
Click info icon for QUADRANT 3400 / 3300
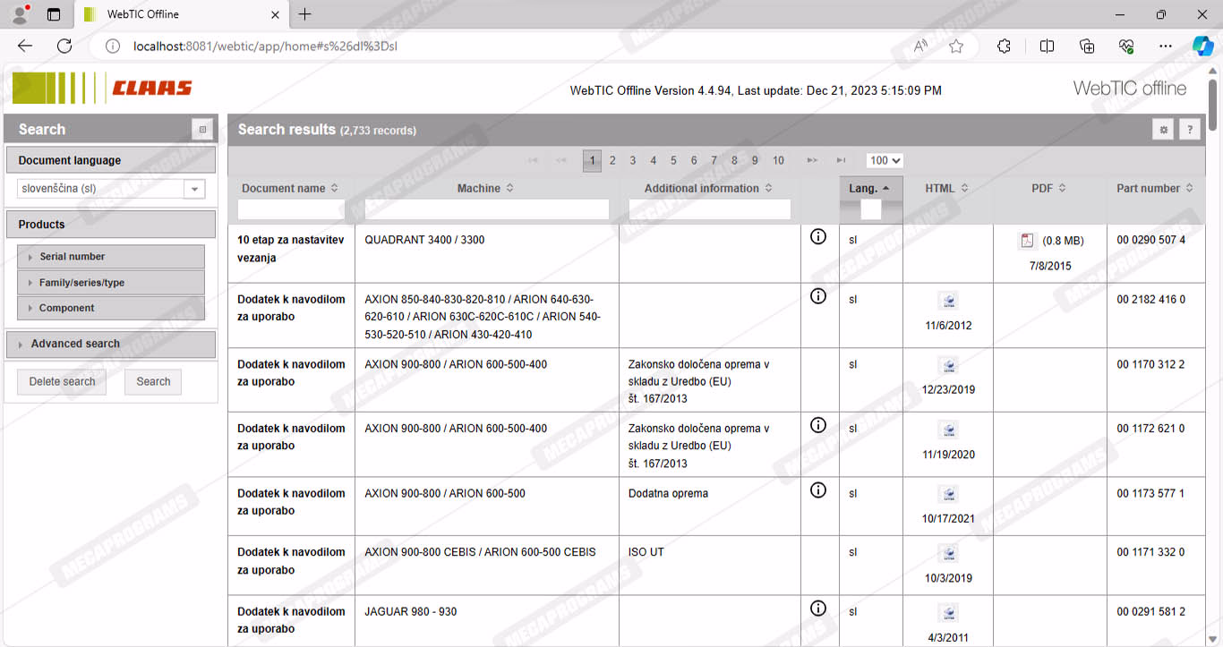click(817, 237)
